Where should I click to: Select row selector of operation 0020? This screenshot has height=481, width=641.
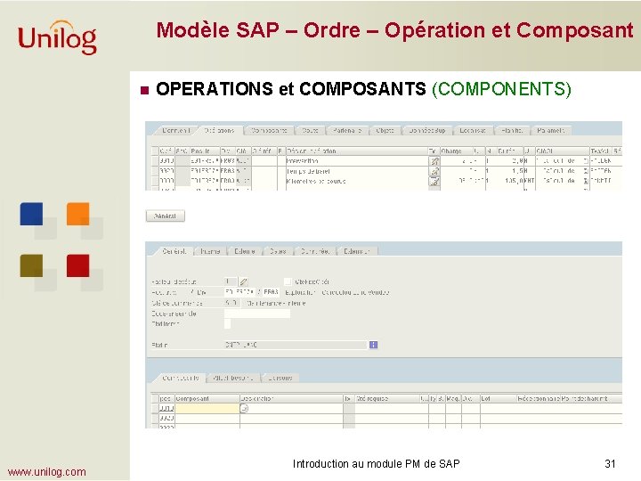[x=155, y=171]
